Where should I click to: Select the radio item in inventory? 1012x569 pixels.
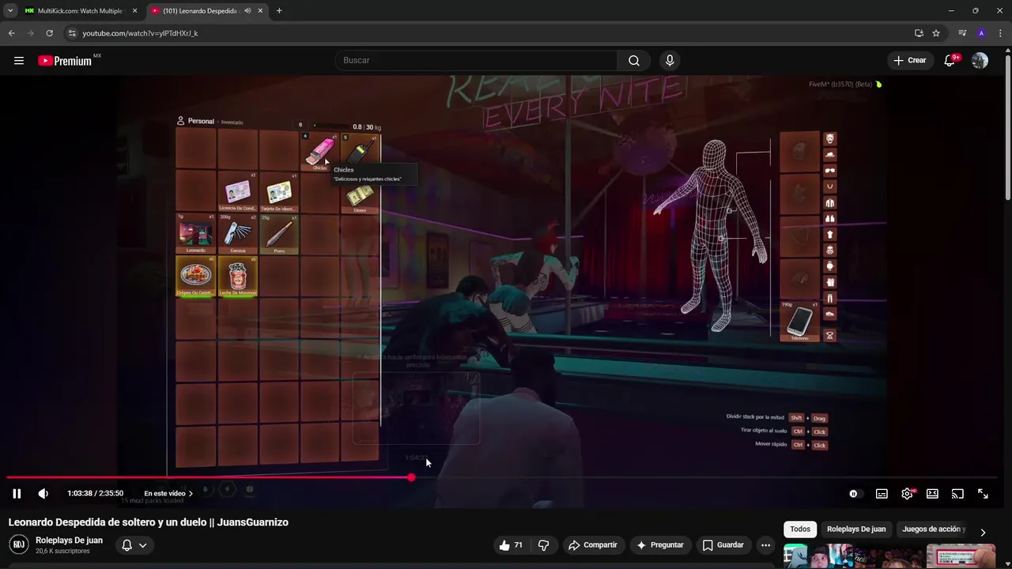pos(361,152)
